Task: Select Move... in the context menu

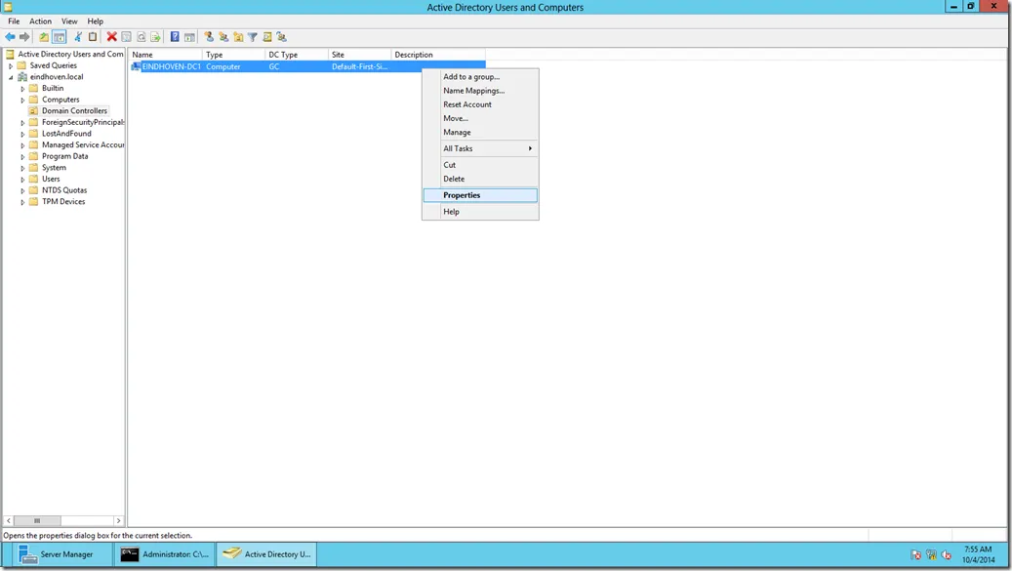Action: tap(480, 118)
